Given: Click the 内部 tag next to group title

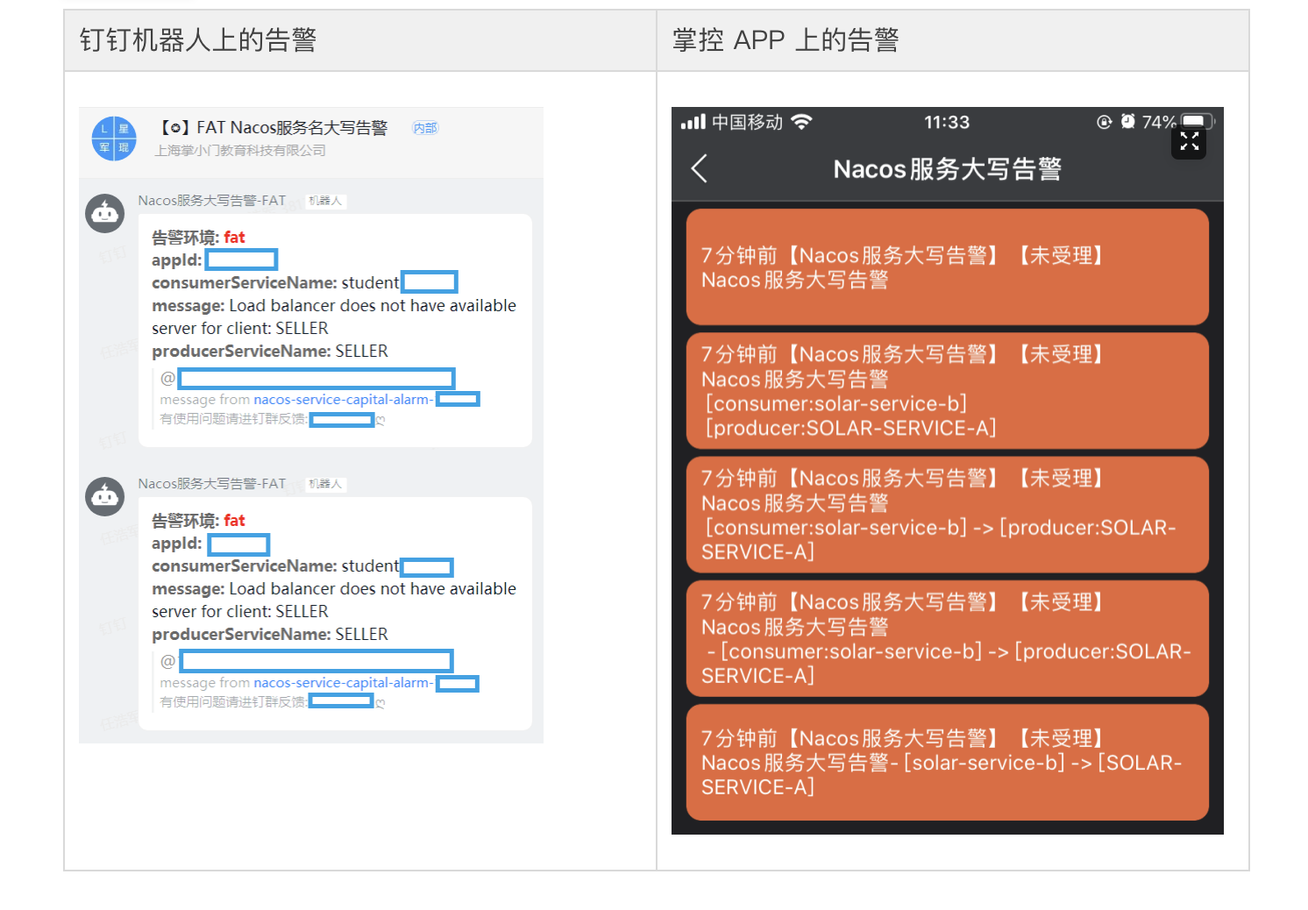Looking at the screenshot, I should click(x=425, y=128).
